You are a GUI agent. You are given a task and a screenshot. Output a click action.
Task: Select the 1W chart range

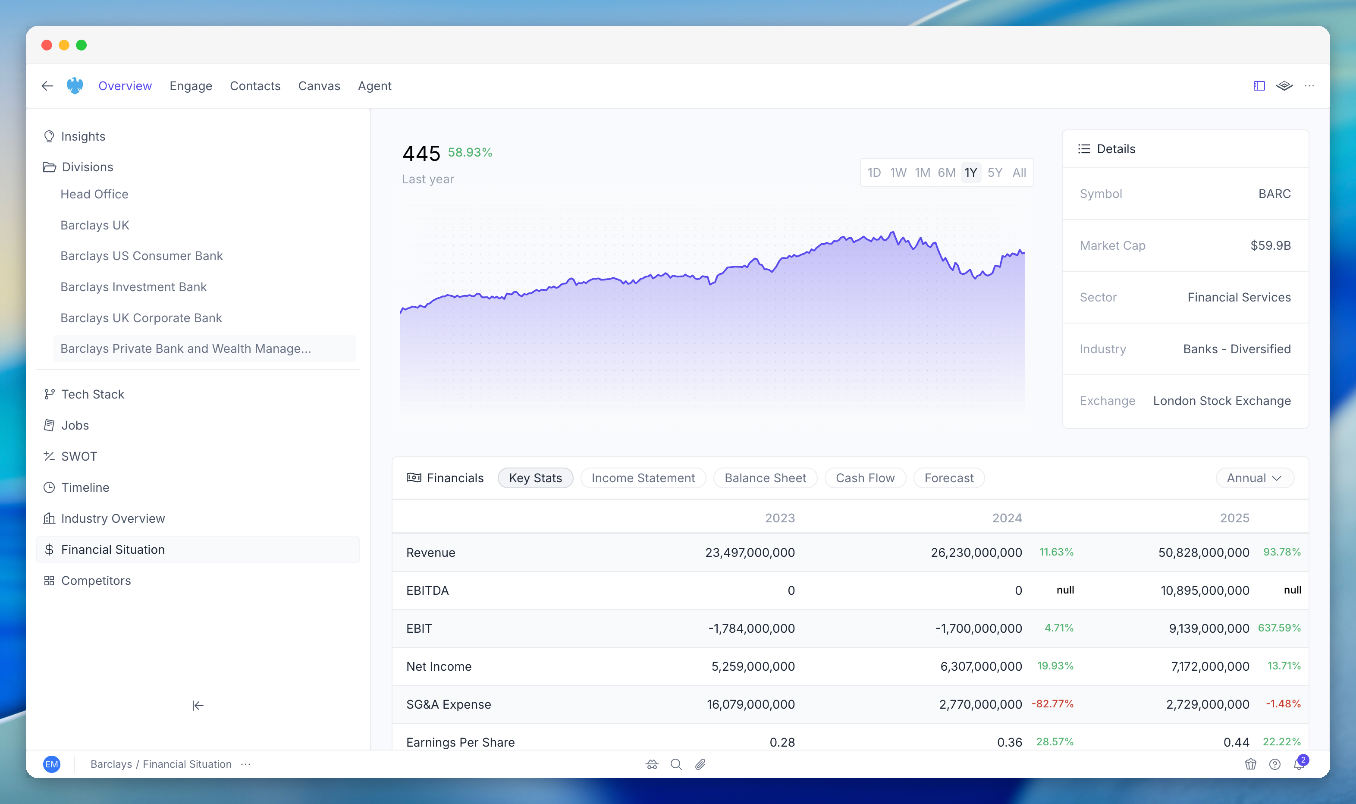[898, 173]
